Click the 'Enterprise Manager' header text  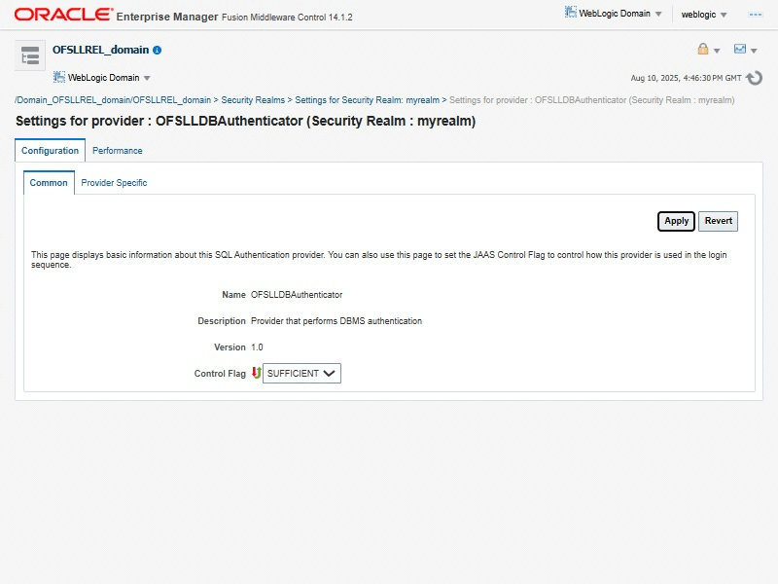point(167,17)
